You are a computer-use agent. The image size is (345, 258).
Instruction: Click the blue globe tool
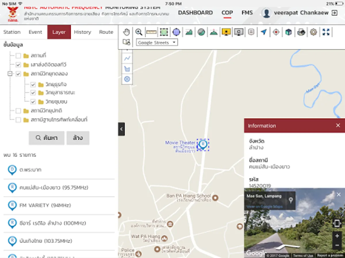pos(176,32)
